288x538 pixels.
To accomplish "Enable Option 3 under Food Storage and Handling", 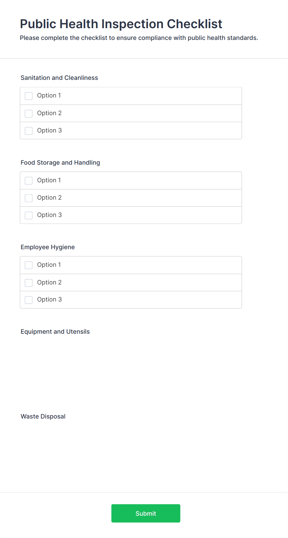I will (28, 215).
